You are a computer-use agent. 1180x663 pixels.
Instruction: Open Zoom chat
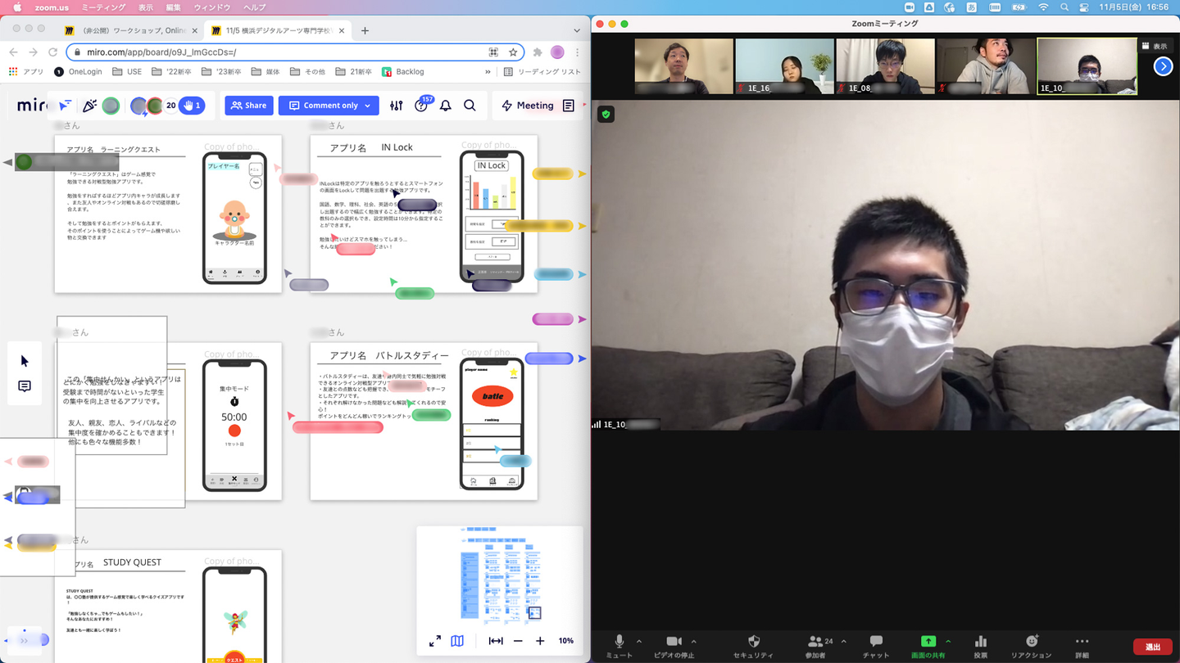click(x=875, y=646)
